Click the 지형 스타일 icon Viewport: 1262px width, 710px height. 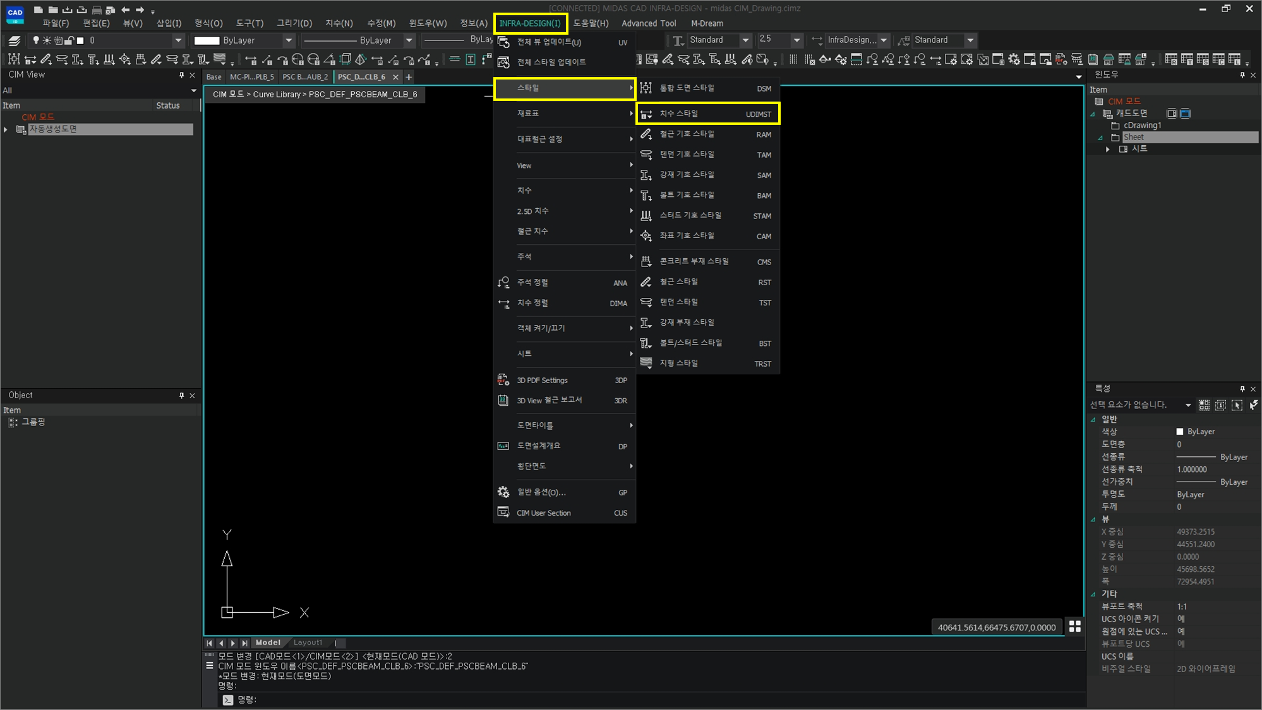click(x=646, y=363)
